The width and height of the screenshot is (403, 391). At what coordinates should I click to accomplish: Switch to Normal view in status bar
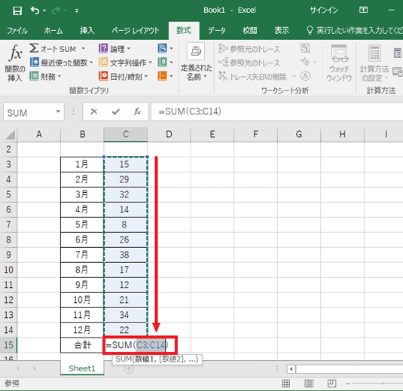pyautogui.click(x=285, y=383)
